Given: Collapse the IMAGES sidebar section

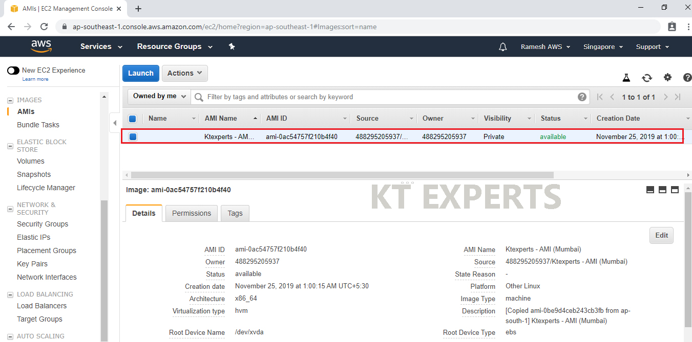Looking at the screenshot, I should (x=10, y=100).
